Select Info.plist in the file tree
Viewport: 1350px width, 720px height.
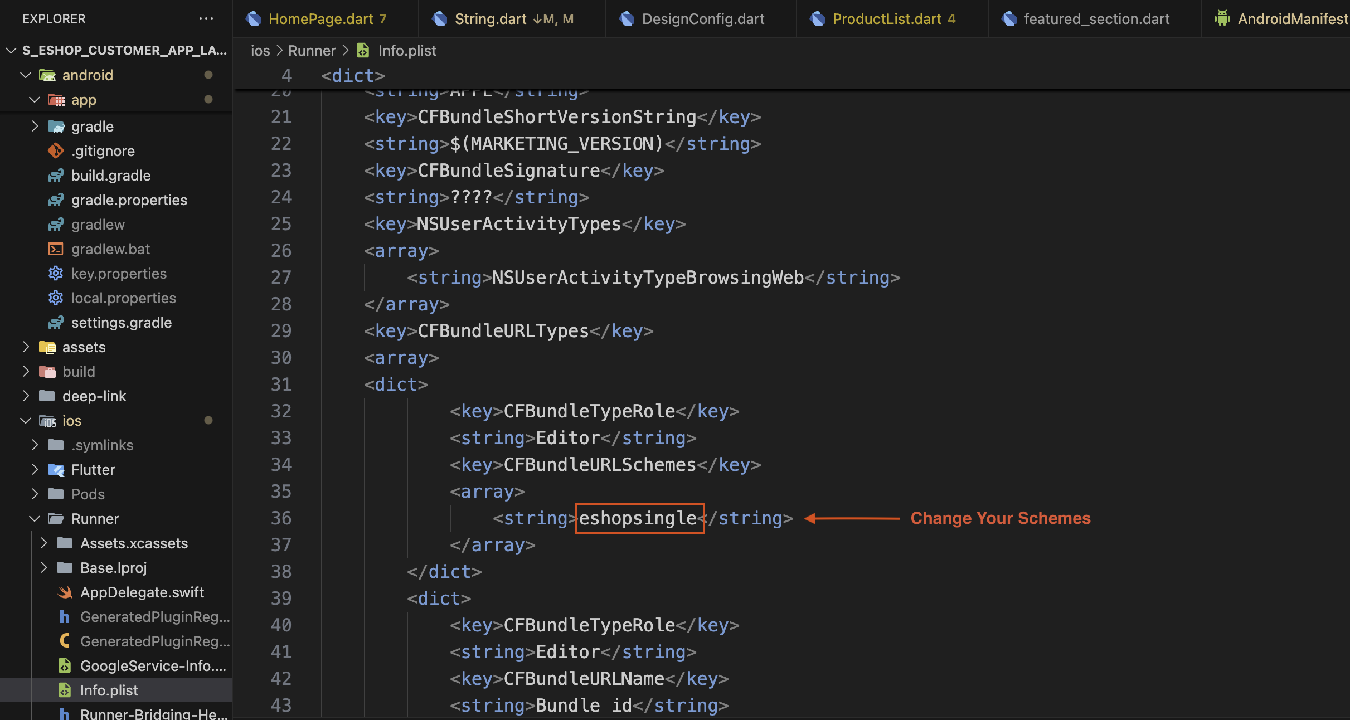coord(109,690)
